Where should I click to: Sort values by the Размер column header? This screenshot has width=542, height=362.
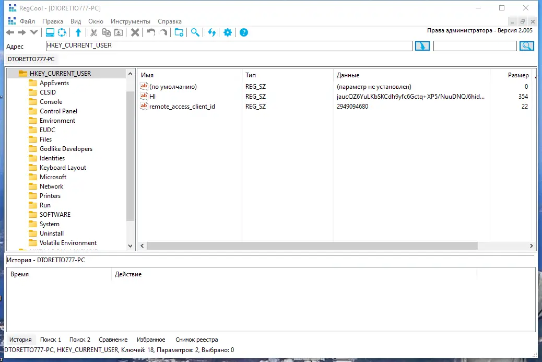click(x=511, y=75)
